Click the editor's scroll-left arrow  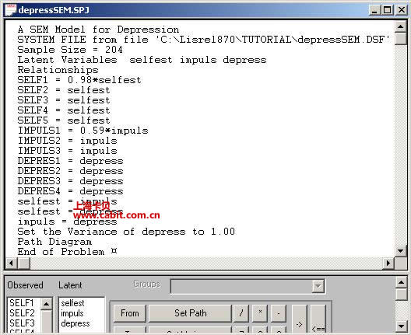[11, 263]
